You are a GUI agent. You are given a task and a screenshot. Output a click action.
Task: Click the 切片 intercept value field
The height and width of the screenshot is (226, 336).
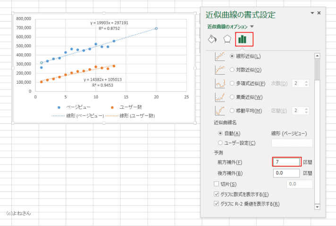pos(300,184)
